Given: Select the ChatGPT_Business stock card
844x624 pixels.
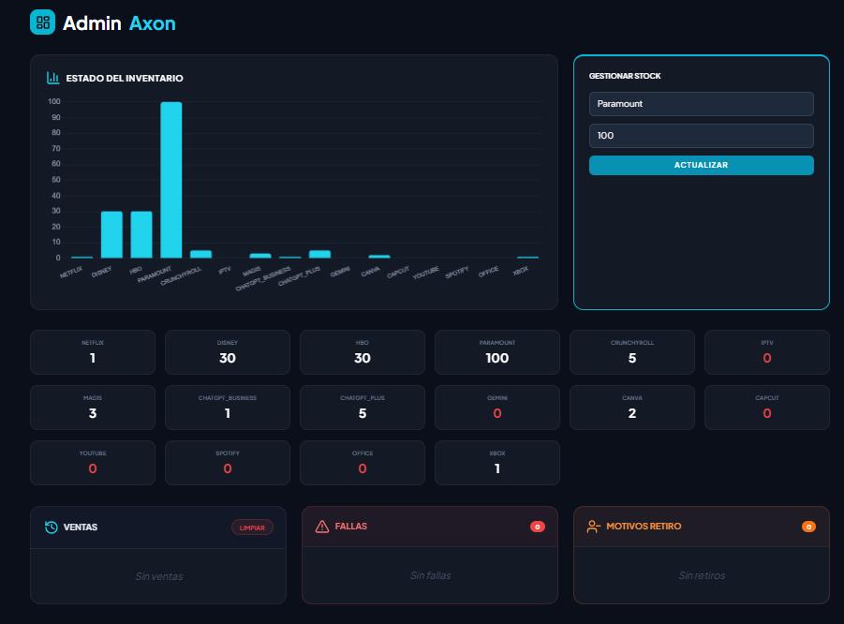Looking at the screenshot, I should pyautogui.click(x=227, y=408).
